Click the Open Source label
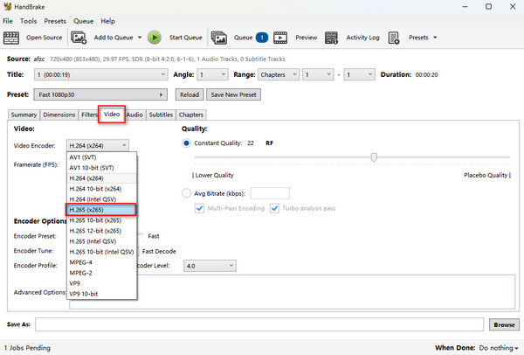The width and height of the screenshot is (524, 355). (x=45, y=38)
